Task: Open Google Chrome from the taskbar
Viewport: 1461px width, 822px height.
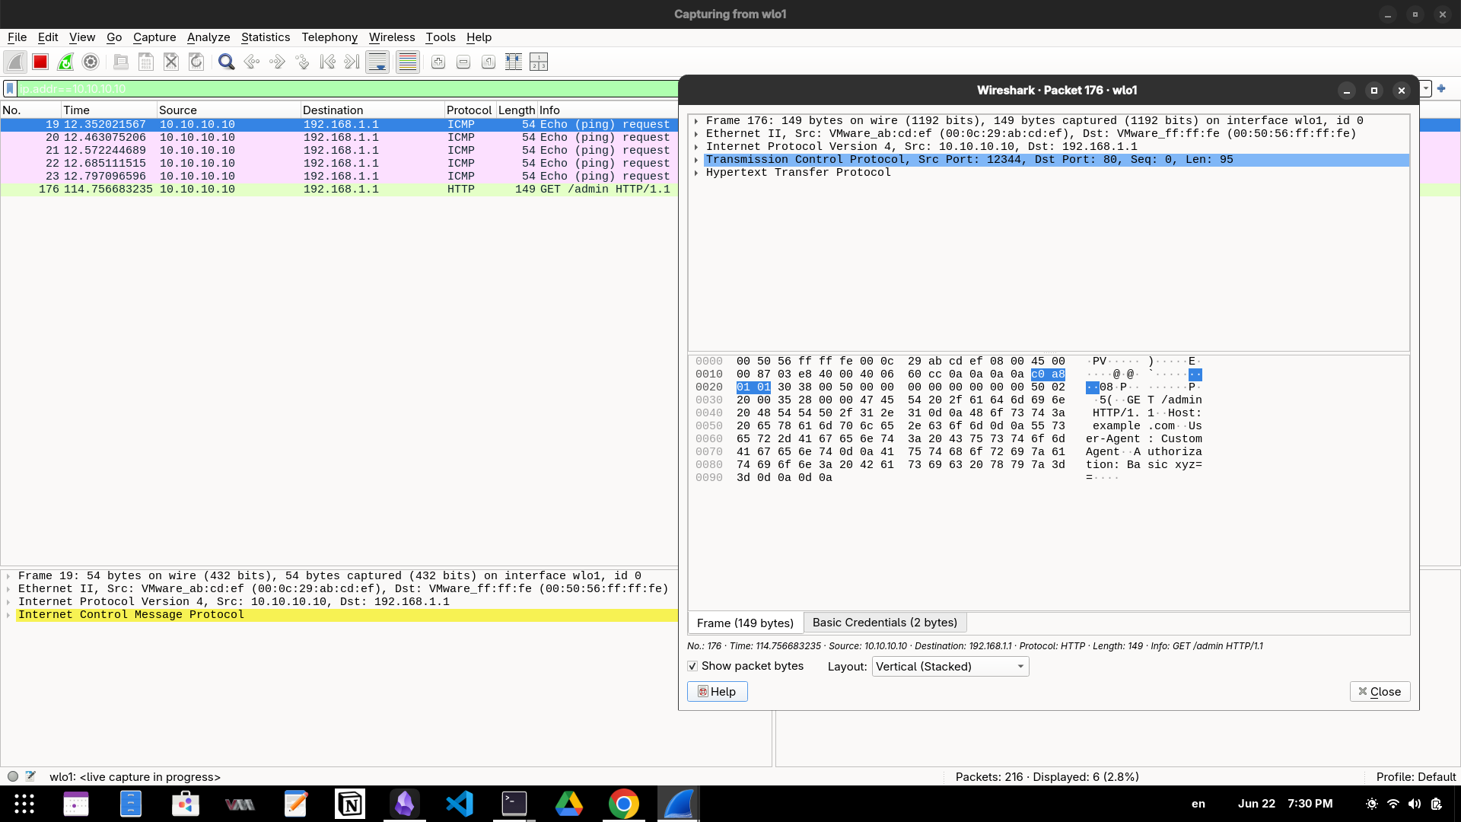Action: pos(623,804)
